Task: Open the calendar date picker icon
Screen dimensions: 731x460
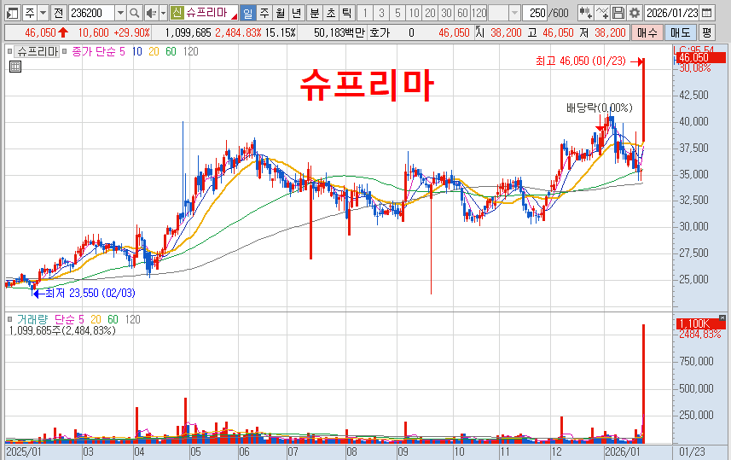Action: pyautogui.click(x=707, y=13)
